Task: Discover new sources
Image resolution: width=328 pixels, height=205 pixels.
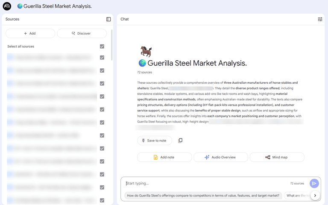Action: (82, 33)
